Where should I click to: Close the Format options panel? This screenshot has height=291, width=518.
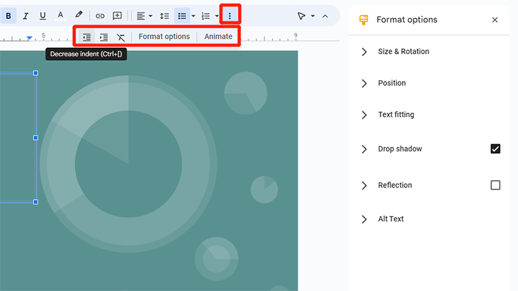[495, 20]
